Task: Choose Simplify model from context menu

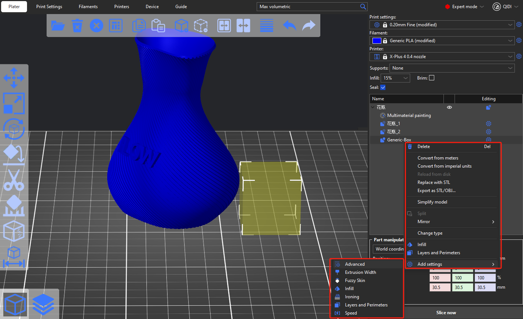Action: tap(432, 202)
